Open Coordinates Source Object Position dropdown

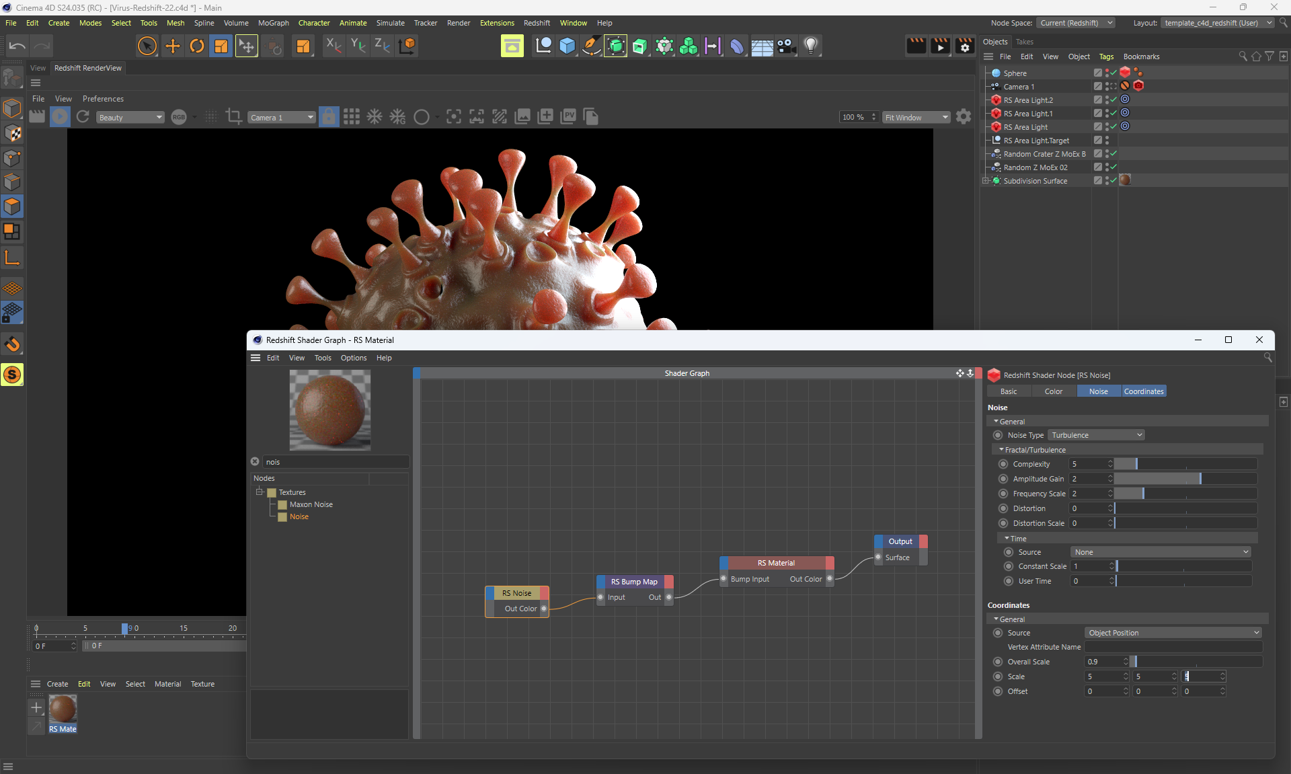[1173, 633]
